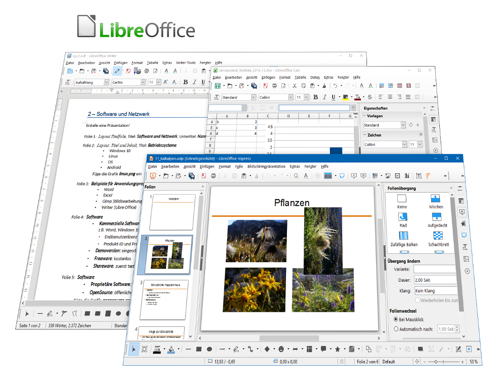Viewport: 500px width, 386px height.
Task: Click the Find and Replace magnifier in Impress
Action: pos(296,176)
